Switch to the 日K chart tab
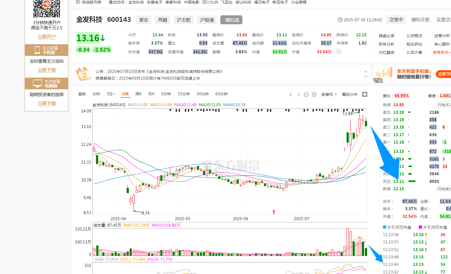This screenshot has width=451, height=274. [x=125, y=94]
